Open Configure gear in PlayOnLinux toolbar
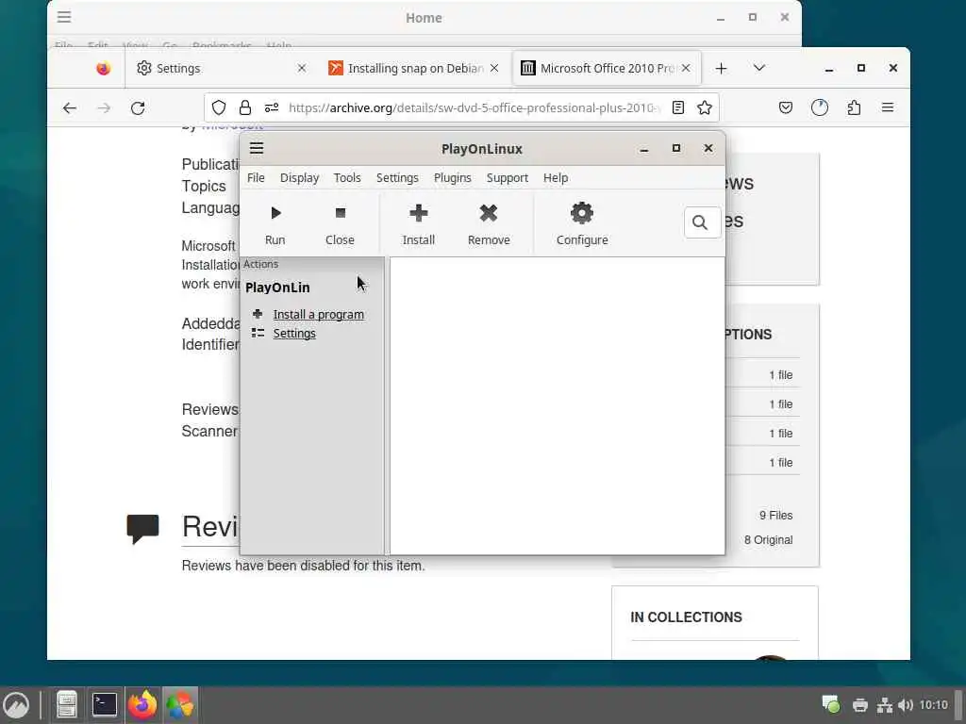This screenshot has width=966, height=724. coord(581,213)
